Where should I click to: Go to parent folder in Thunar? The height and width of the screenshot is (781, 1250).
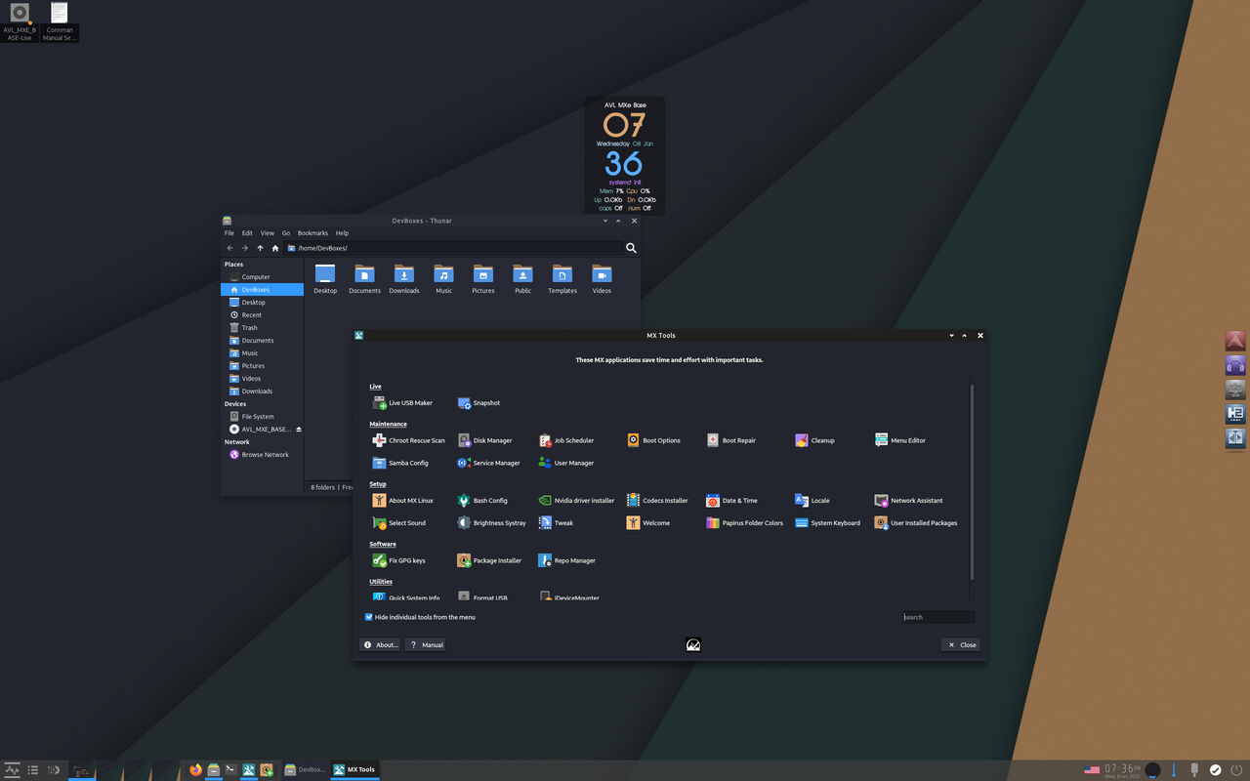260,248
